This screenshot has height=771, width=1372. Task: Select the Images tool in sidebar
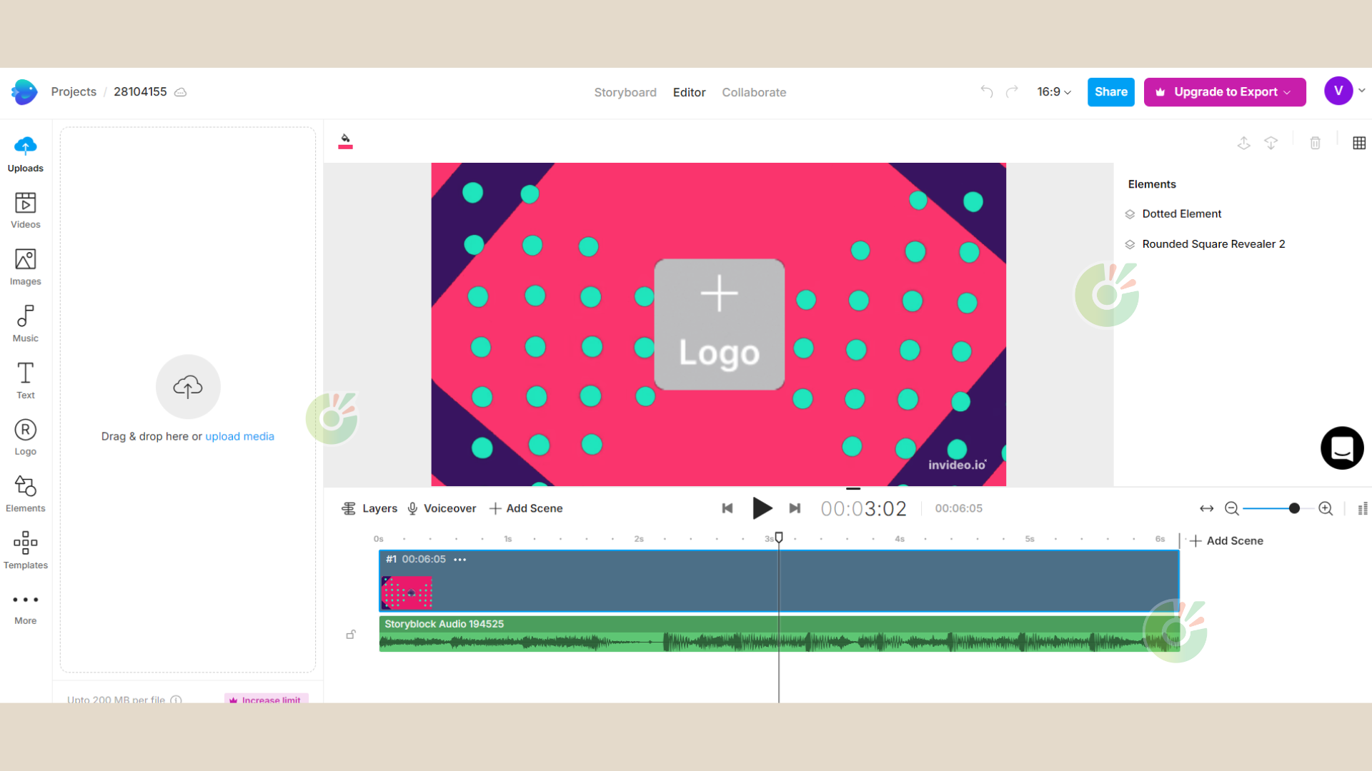click(26, 268)
